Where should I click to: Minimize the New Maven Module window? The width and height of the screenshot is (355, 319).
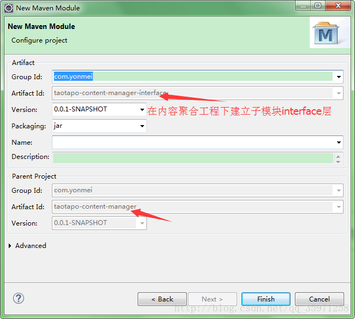click(x=303, y=7)
